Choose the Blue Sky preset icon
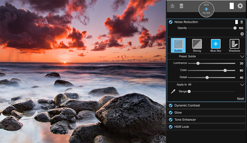The height and width of the screenshot is (143, 247). (x=216, y=44)
